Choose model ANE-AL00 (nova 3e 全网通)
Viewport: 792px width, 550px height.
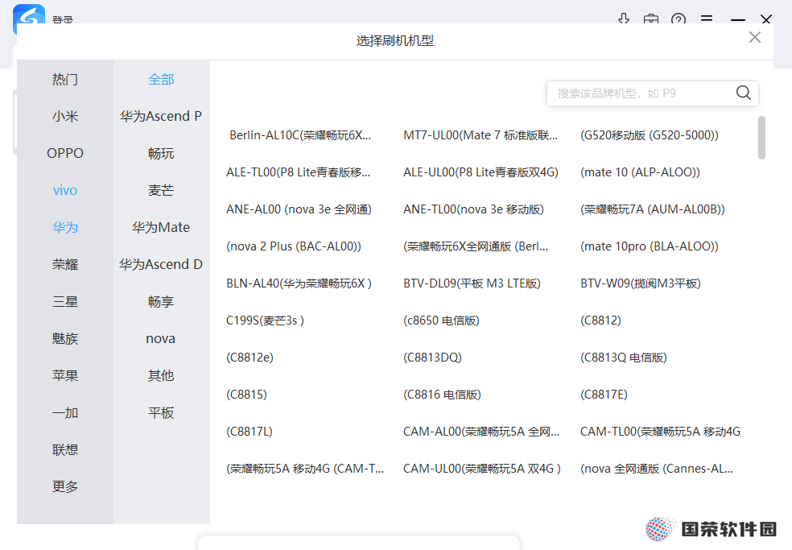point(299,209)
